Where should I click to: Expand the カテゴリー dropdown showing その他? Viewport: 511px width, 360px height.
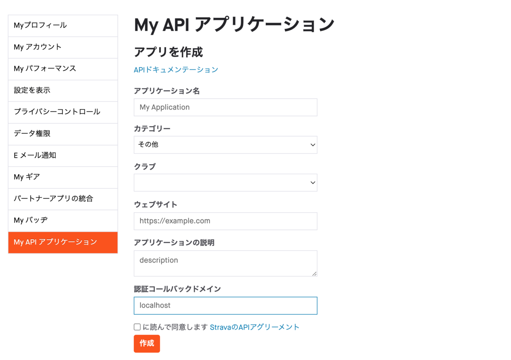coord(225,145)
